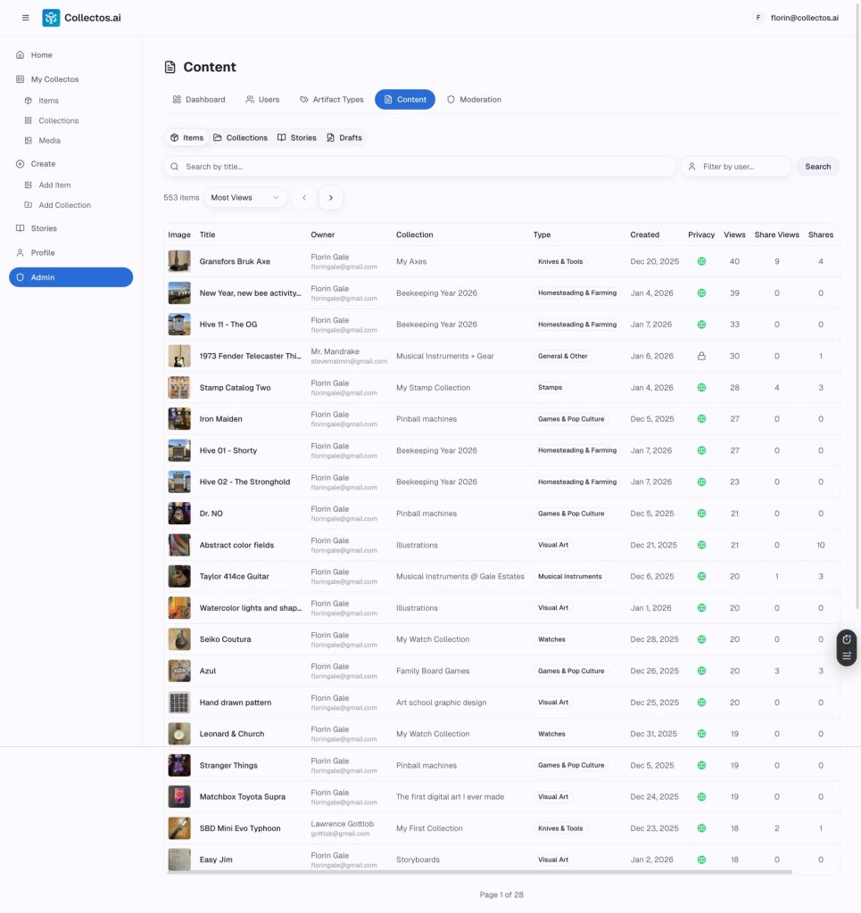
Task: Open the Most Views sort dropdown
Action: (245, 198)
